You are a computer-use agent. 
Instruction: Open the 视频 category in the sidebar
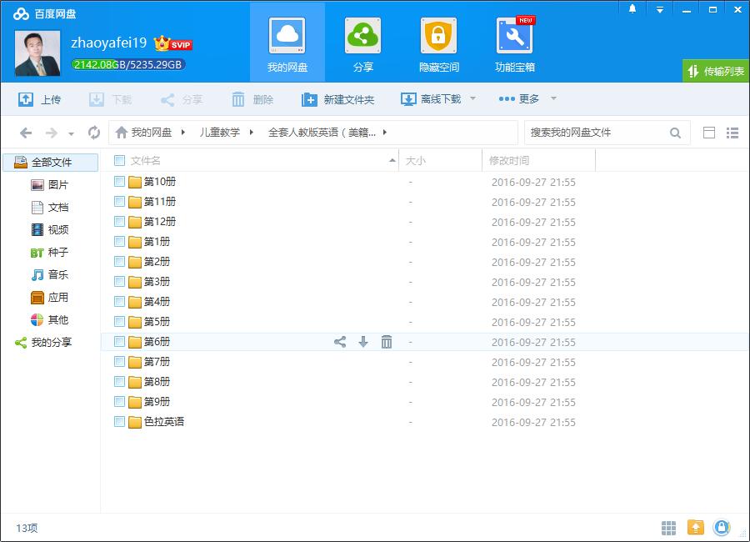pos(47,229)
